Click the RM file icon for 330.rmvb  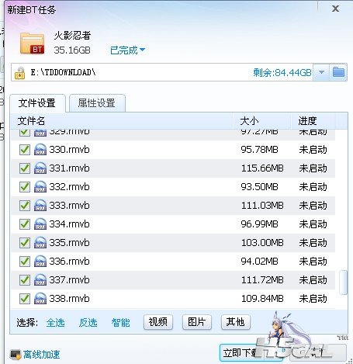click(x=40, y=150)
